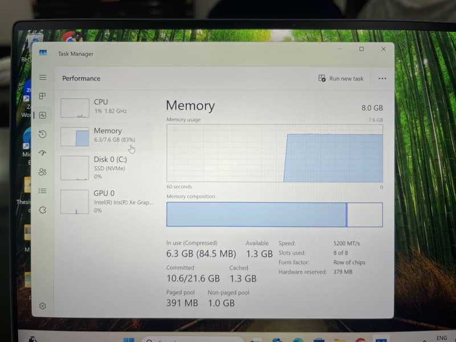Click the memory usage graph

(274, 153)
